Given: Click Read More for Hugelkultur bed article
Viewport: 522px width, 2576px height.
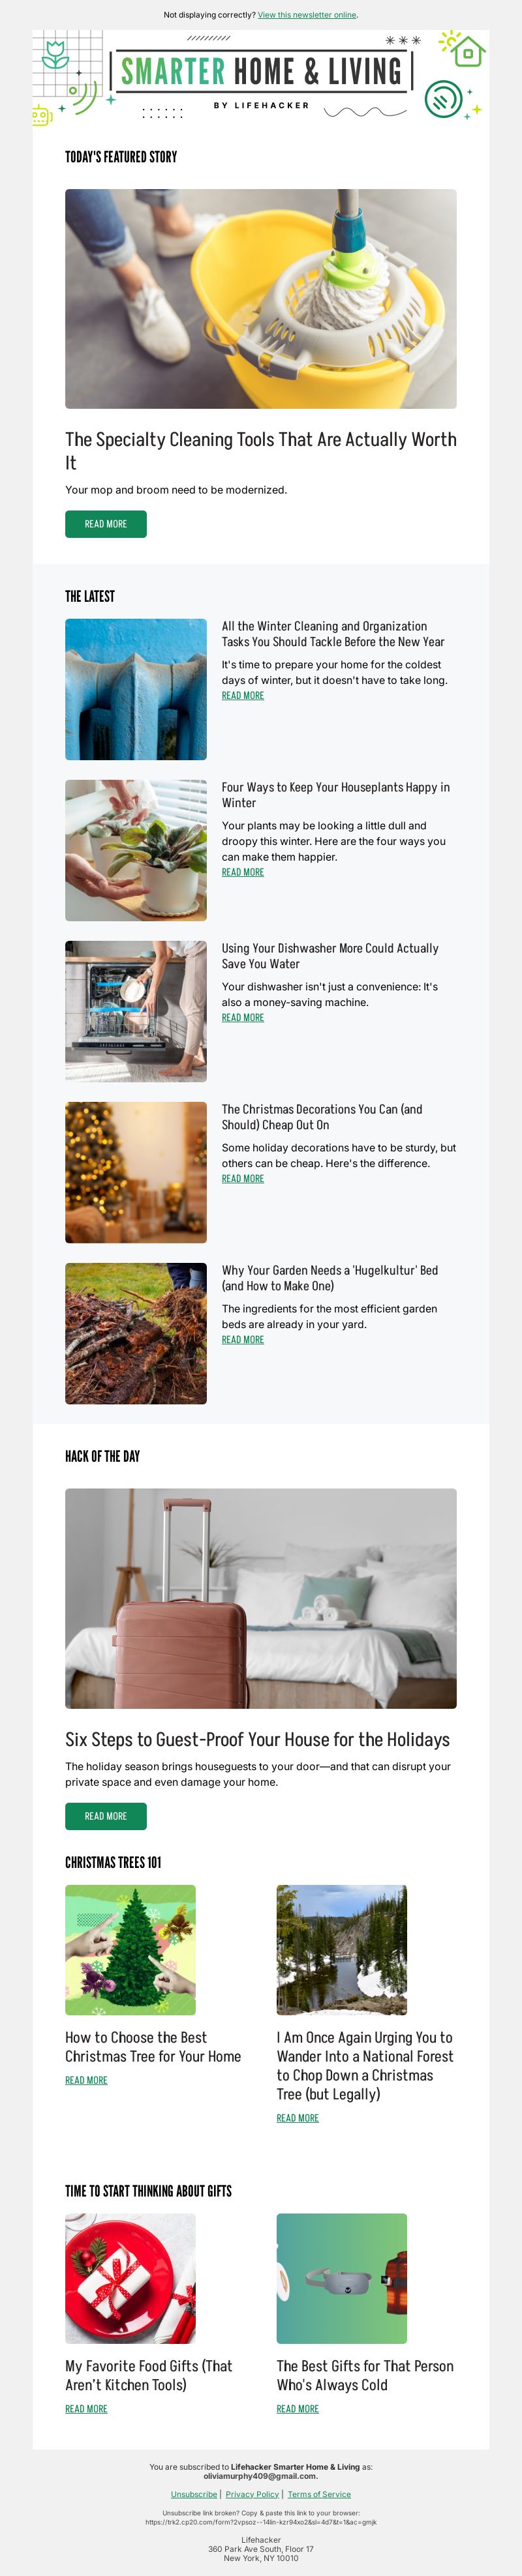Looking at the screenshot, I should pyautogui.click(x=243, y=1340).
